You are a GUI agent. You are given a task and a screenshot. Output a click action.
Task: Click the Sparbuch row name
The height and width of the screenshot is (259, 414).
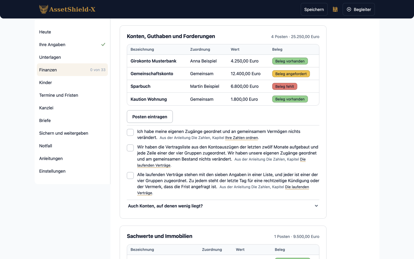click(140, 86)
